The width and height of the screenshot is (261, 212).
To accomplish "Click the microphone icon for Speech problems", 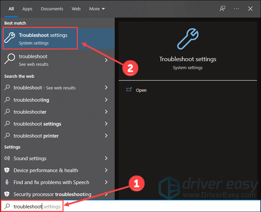I will [x=7, y=182].
